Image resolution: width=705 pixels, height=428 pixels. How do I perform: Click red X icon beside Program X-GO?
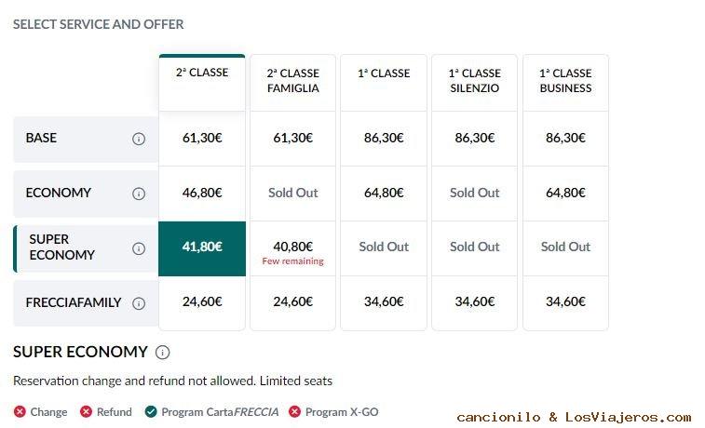[294, 411]
